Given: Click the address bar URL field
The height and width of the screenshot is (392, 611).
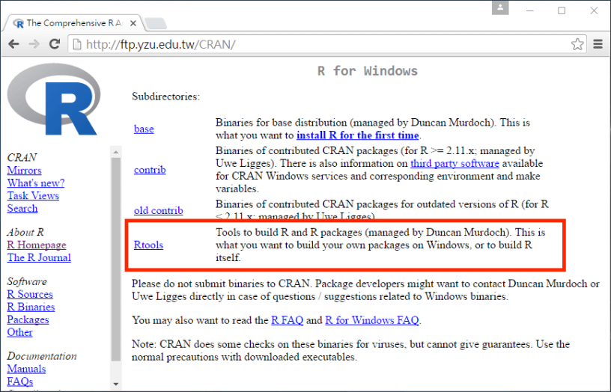Looking at the screenshot, I should pos(322,44).
